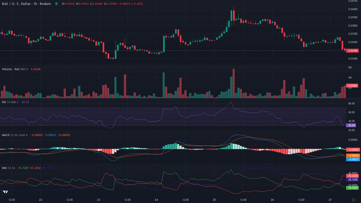Click the green market status dot
This screenshot has width=361, height=203.
pyautogui.click(x=56, y=4)
